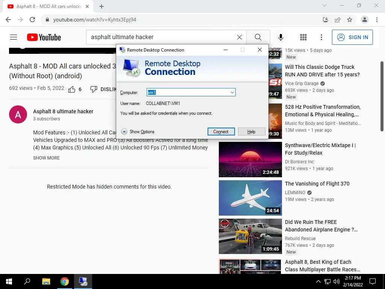The height and width of the screenshot is (289, 385).
Task: Switch to Chrome on taskbar
Action: pyautogui.click(x=65, y=281)
